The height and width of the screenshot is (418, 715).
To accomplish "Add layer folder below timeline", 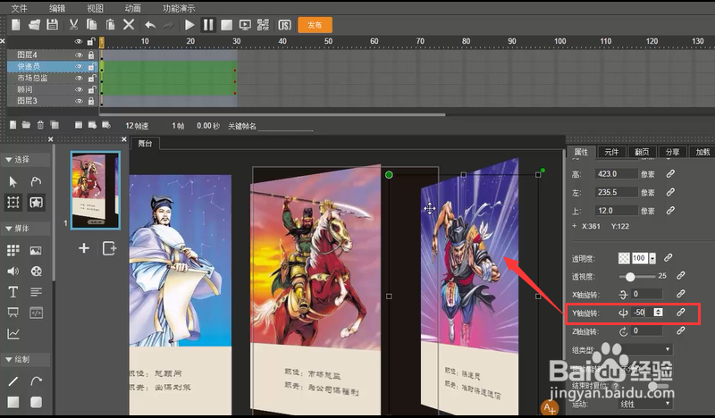I will coord(26,125).
